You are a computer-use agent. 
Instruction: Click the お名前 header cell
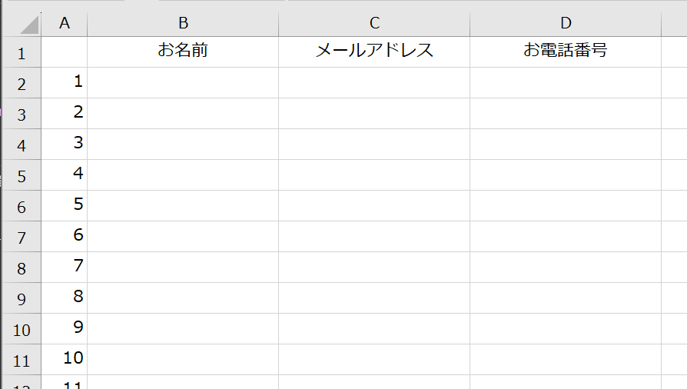(x=183, y=52)
